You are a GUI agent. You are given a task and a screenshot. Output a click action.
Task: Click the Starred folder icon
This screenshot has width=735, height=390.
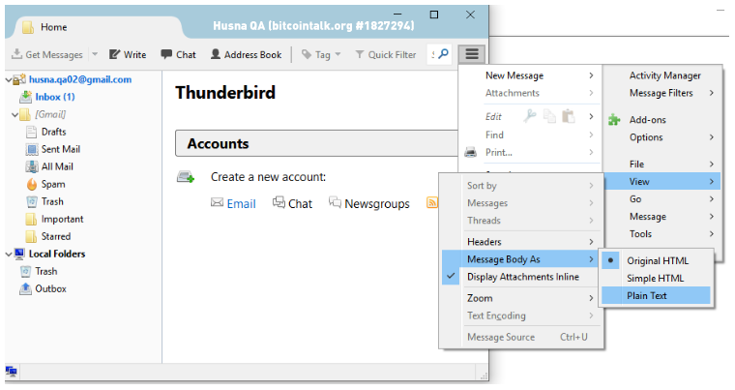click(31, 236)
